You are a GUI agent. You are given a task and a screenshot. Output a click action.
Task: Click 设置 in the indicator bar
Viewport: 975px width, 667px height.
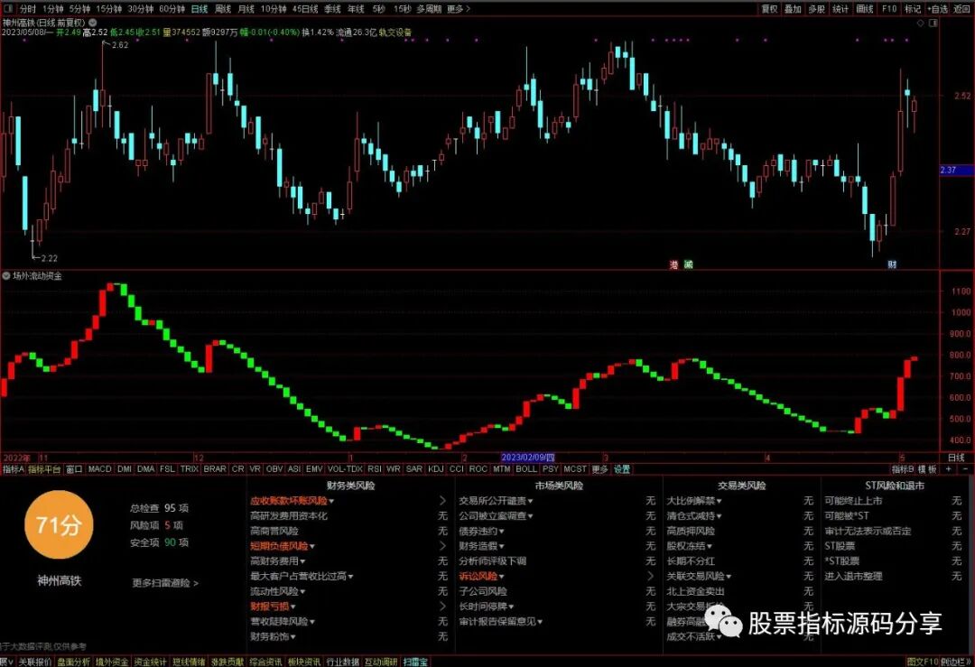point(622,469)
